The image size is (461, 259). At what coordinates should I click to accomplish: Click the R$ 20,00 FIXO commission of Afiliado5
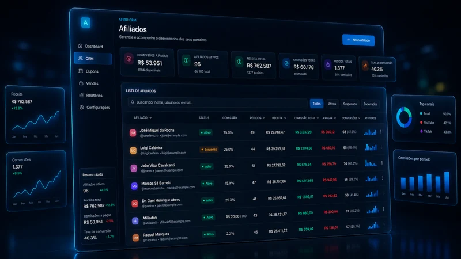[236, 216]
